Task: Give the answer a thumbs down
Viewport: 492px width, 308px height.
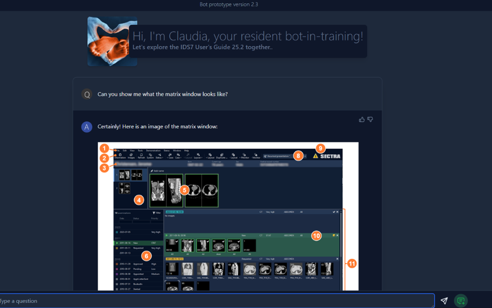Action: click(x=370, y=119)
